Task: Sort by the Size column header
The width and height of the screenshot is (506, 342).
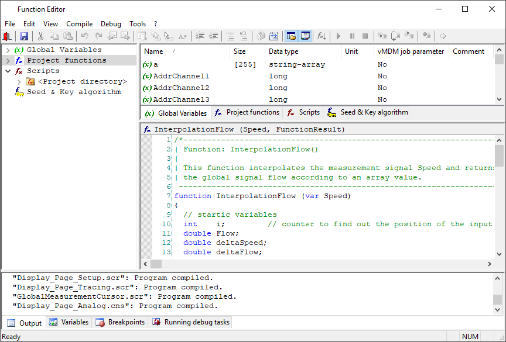Action: pos(247,51)
